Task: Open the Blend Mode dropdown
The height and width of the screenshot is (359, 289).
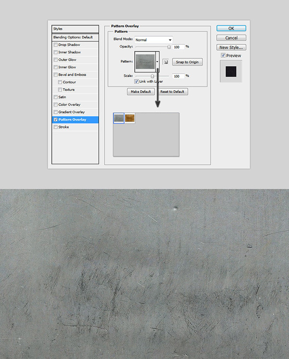Action: [153, 40]
